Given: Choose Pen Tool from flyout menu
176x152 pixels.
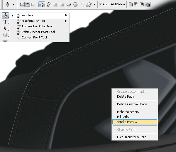Looking at the screenshot, I should click(x=39, y=15).
